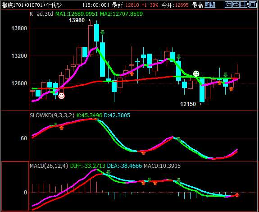Click the latest price 12810 value

click(132, 5)
